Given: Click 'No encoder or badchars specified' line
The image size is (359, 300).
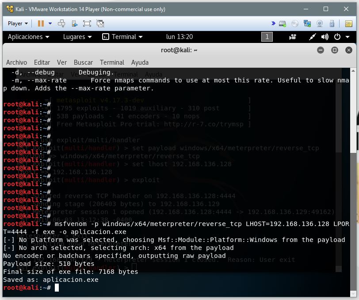Looking at the screenshot, I should (115, 256).
